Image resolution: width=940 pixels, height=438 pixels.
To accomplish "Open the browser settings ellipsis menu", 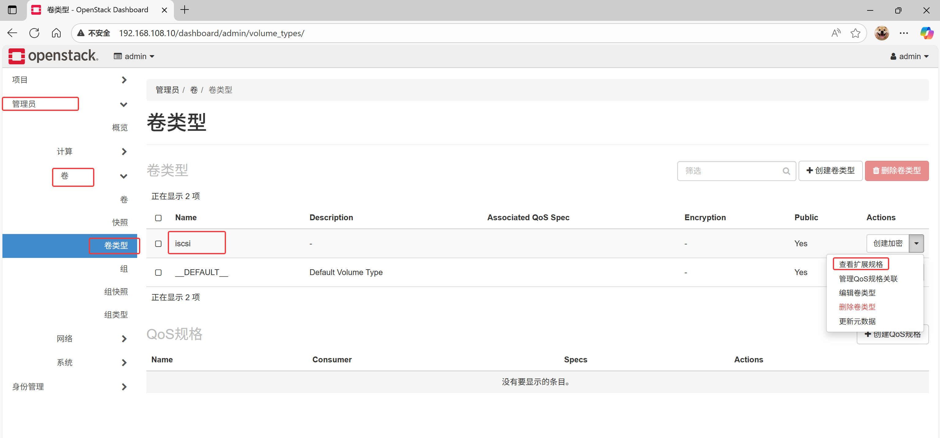I will [x=904, y=33].
